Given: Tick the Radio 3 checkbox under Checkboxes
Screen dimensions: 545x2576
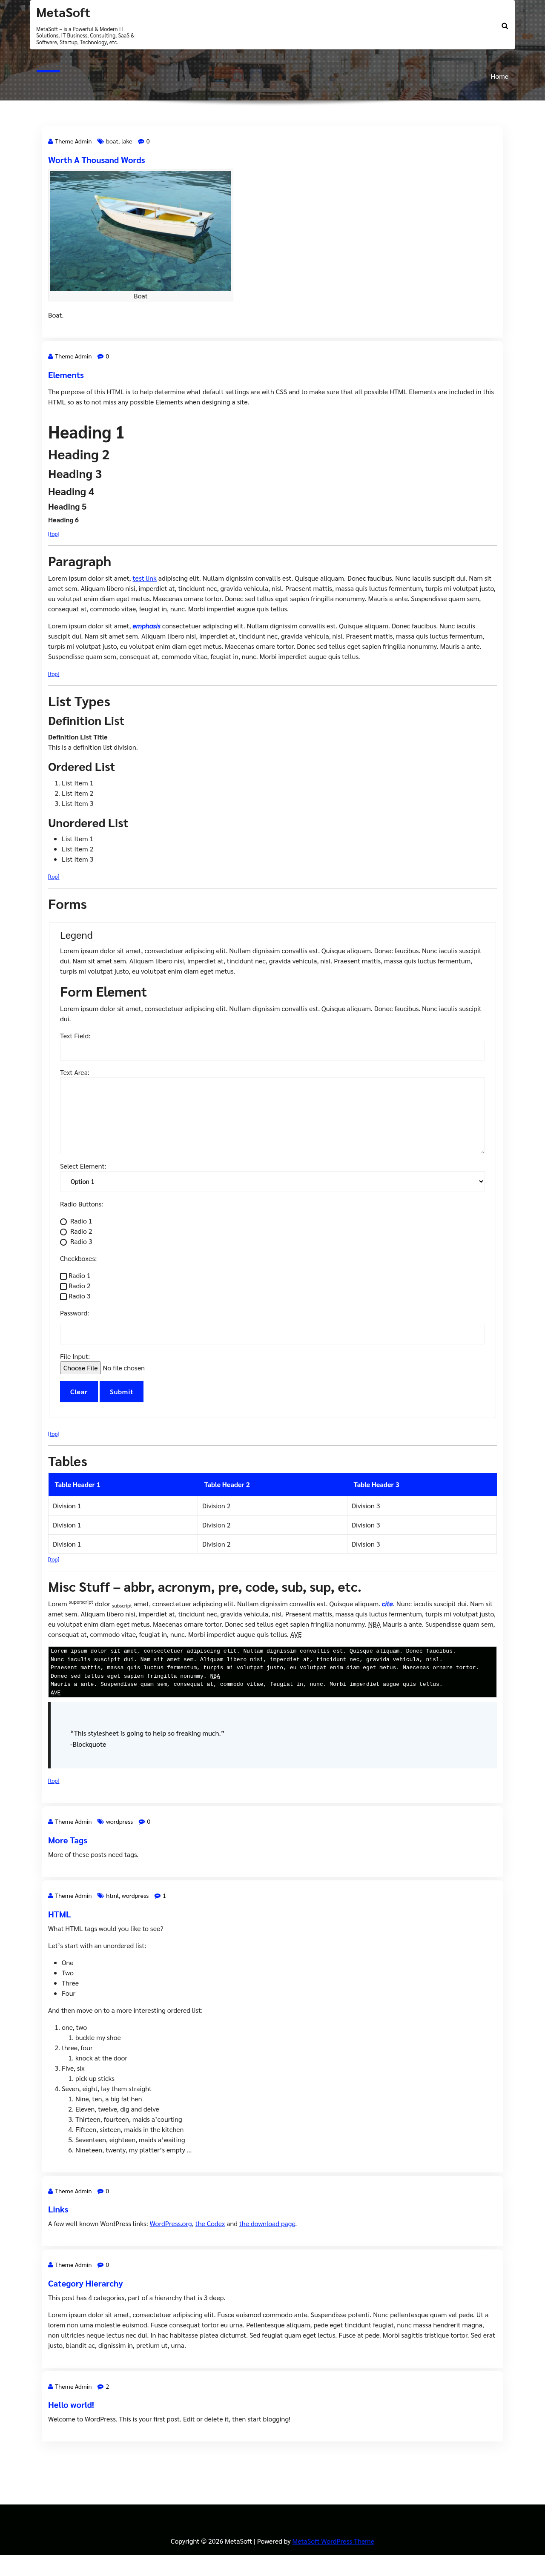Looking at the screenshot, I should pos(64,1297).
